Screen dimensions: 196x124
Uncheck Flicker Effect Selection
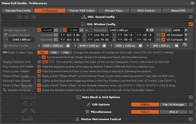[x=39, y=85]
